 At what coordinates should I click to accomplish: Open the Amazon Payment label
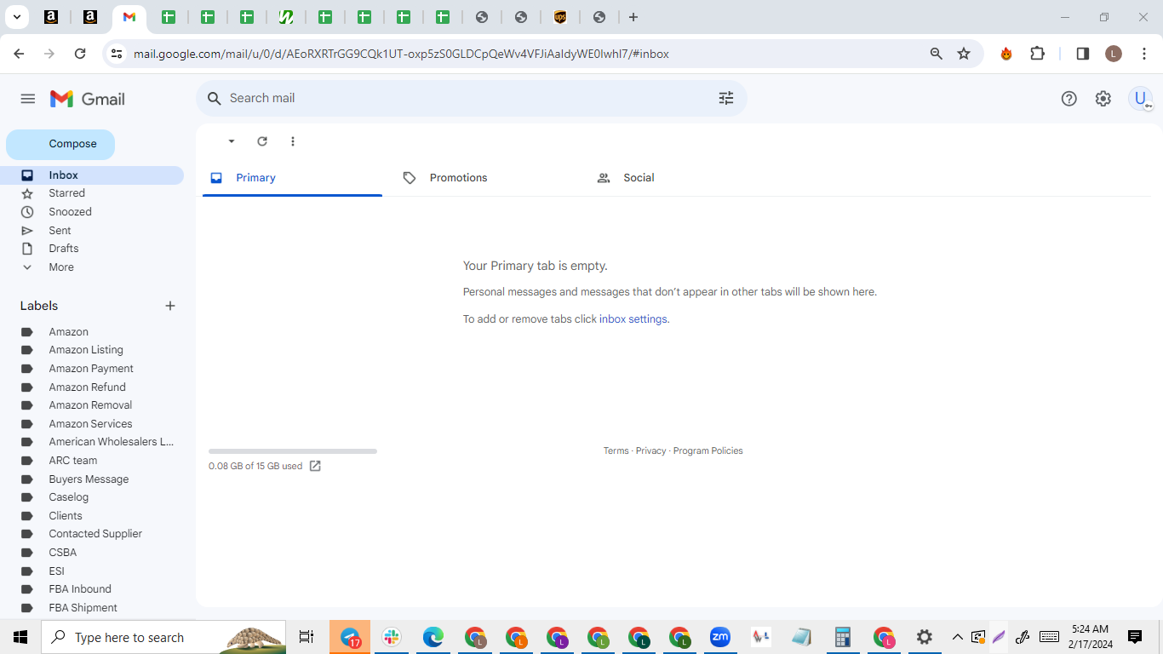click(92, 369)
